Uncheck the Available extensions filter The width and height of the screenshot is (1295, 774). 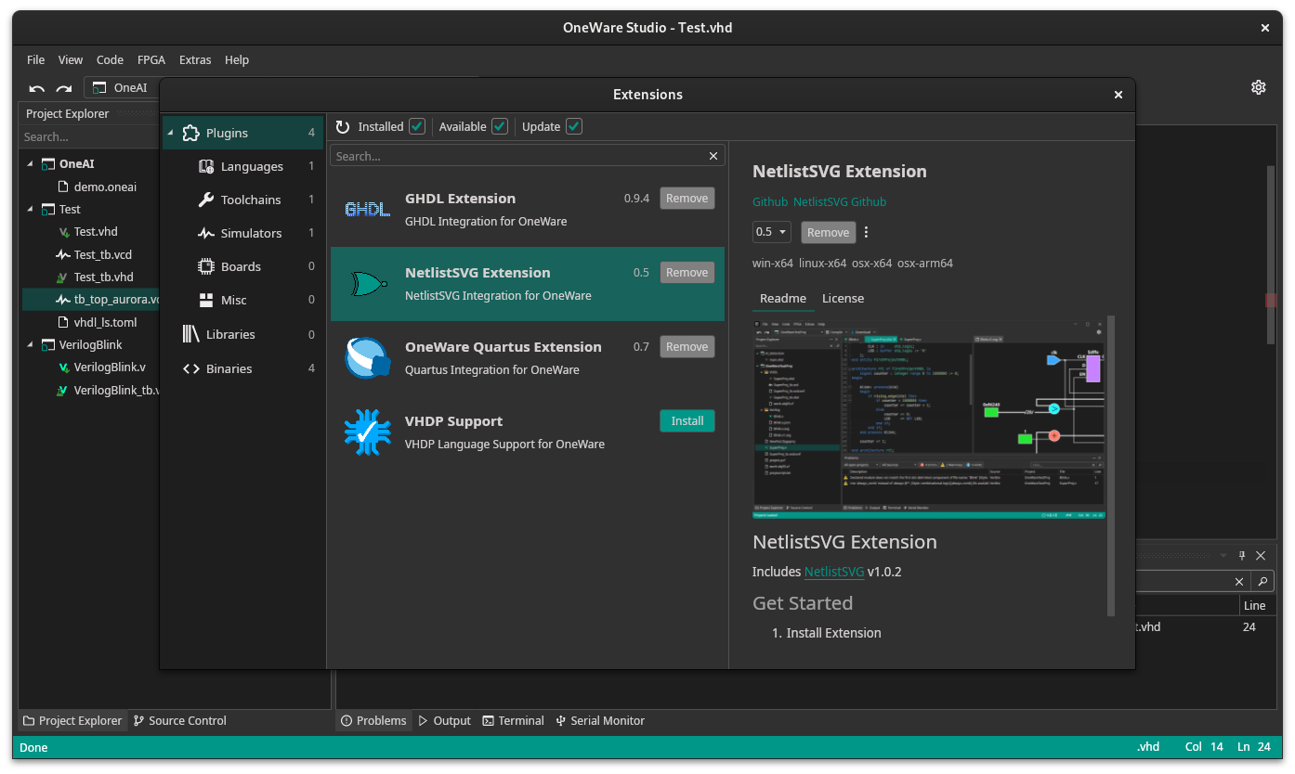pos(499,125)
